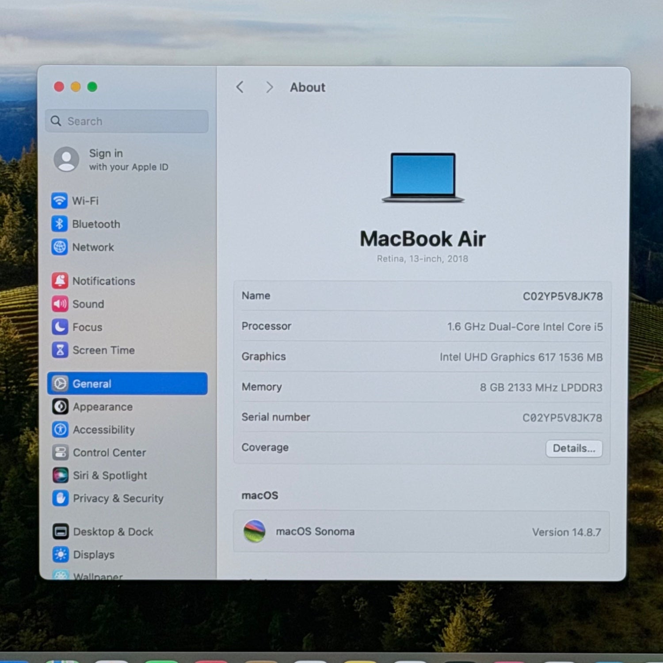
Task: Click the "MacBook Air" heading
Action: (423, 239)
